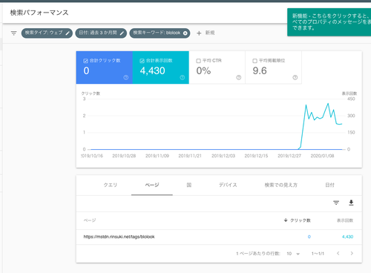371x273 pixels.
Task: Click the 2020/01/08 date label on chart axis
Action: coord(322,156)
